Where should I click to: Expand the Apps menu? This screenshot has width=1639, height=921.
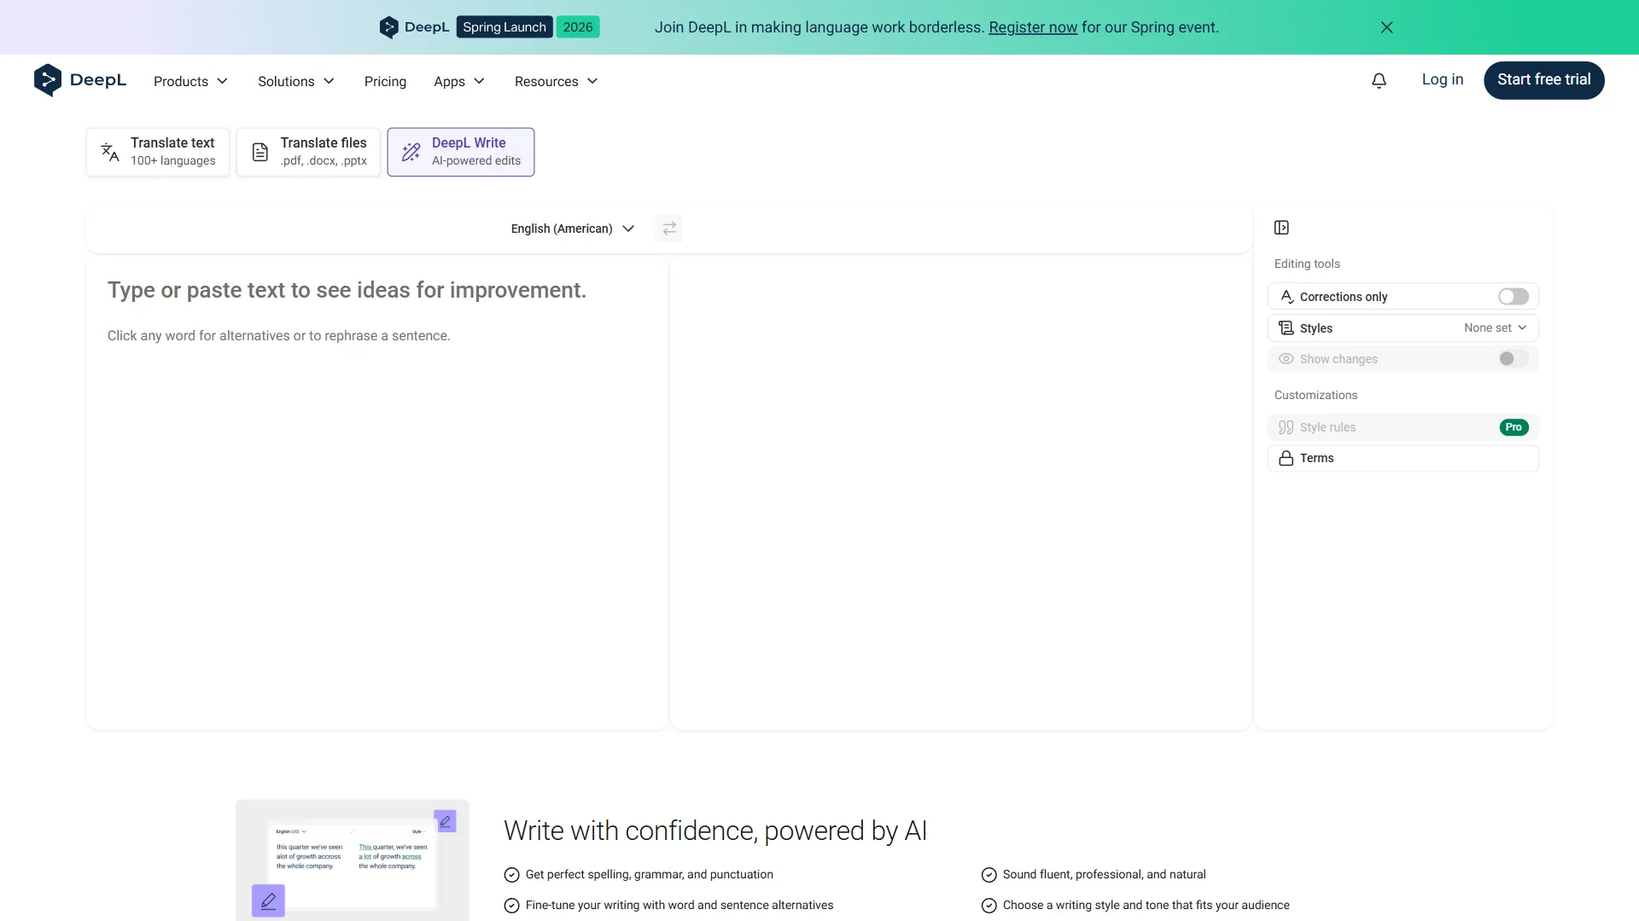[459, 81]
